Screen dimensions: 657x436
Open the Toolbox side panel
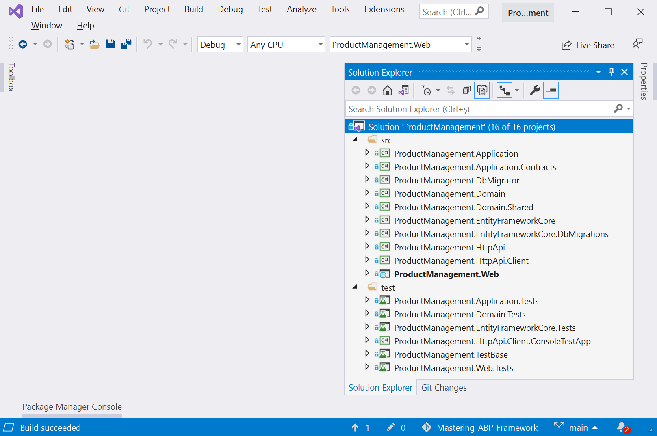pos(11,77)
